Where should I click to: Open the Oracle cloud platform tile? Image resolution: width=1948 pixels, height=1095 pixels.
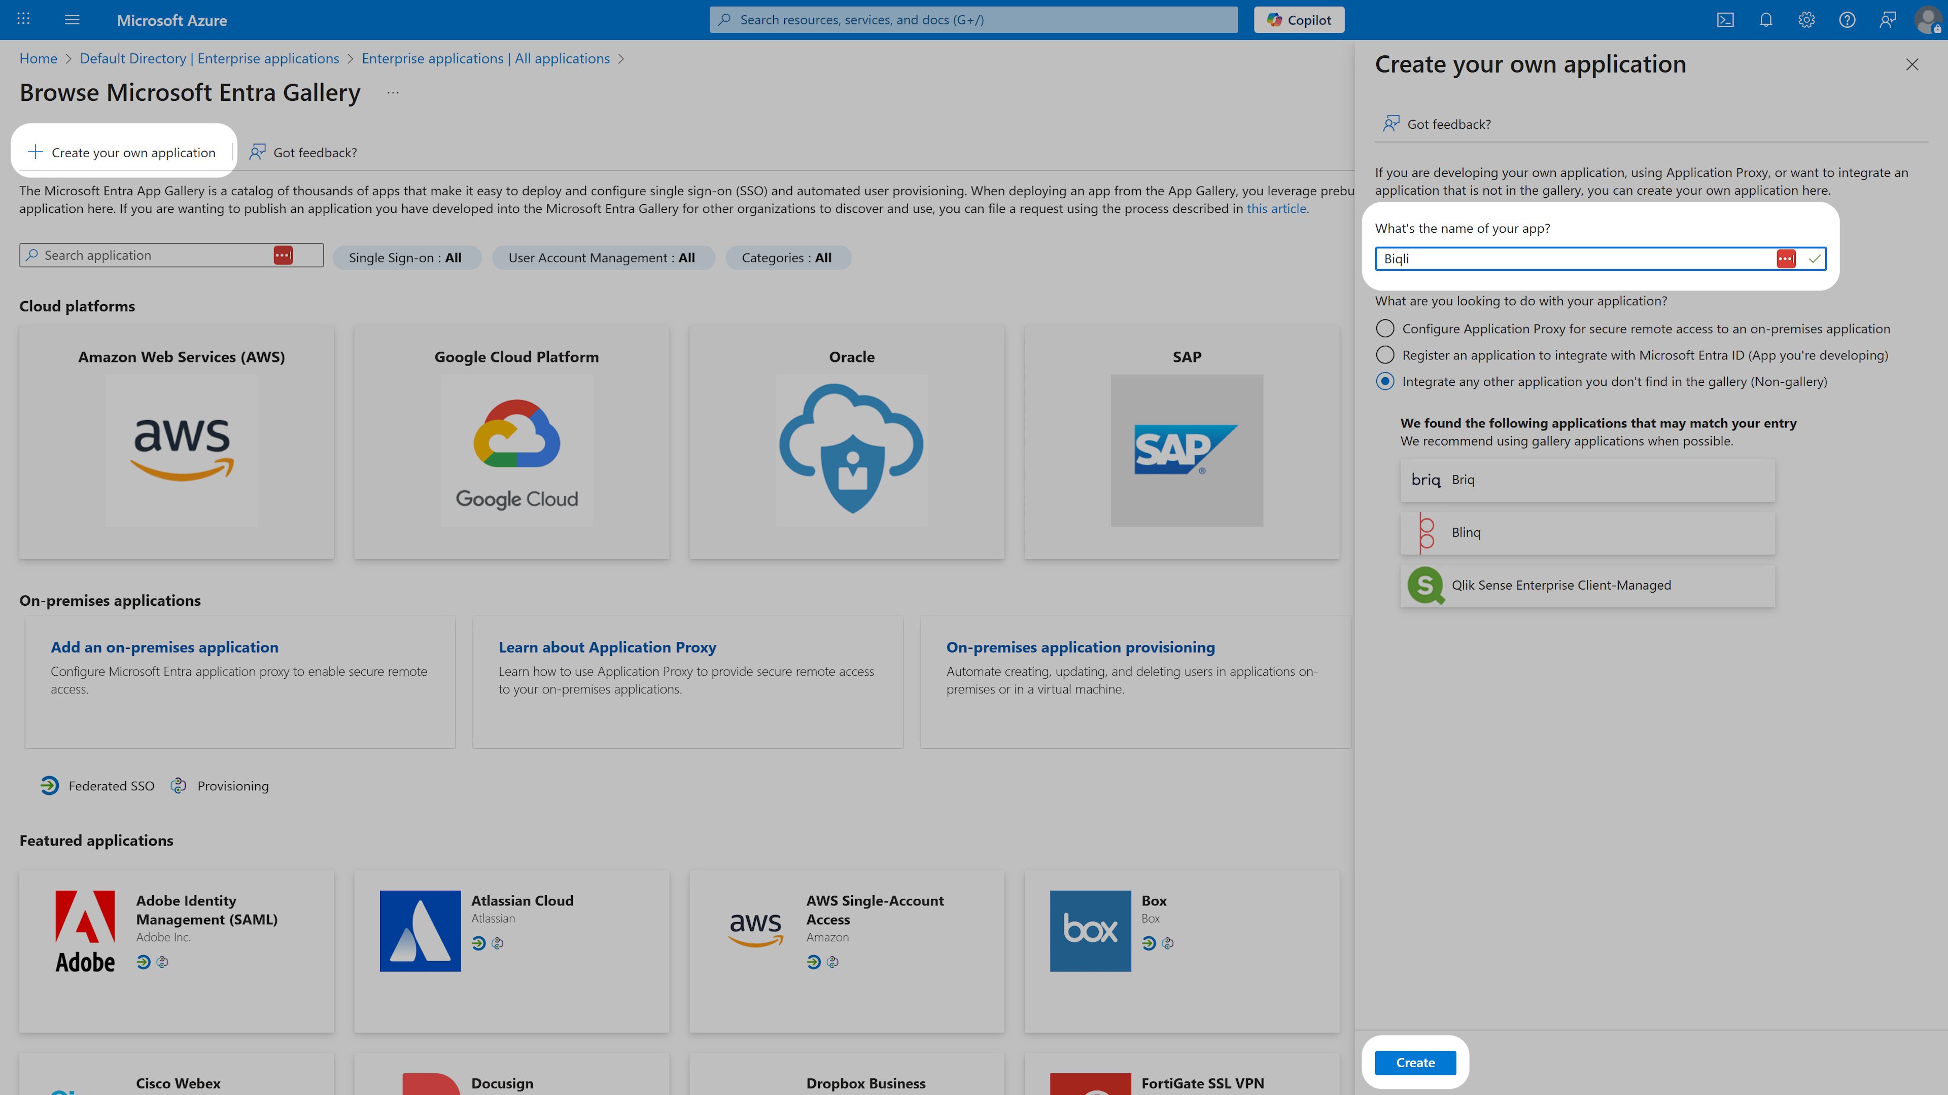(x=847, y=442)
